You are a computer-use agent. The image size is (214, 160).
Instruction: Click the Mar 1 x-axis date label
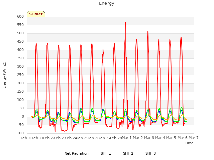(127, 138)
